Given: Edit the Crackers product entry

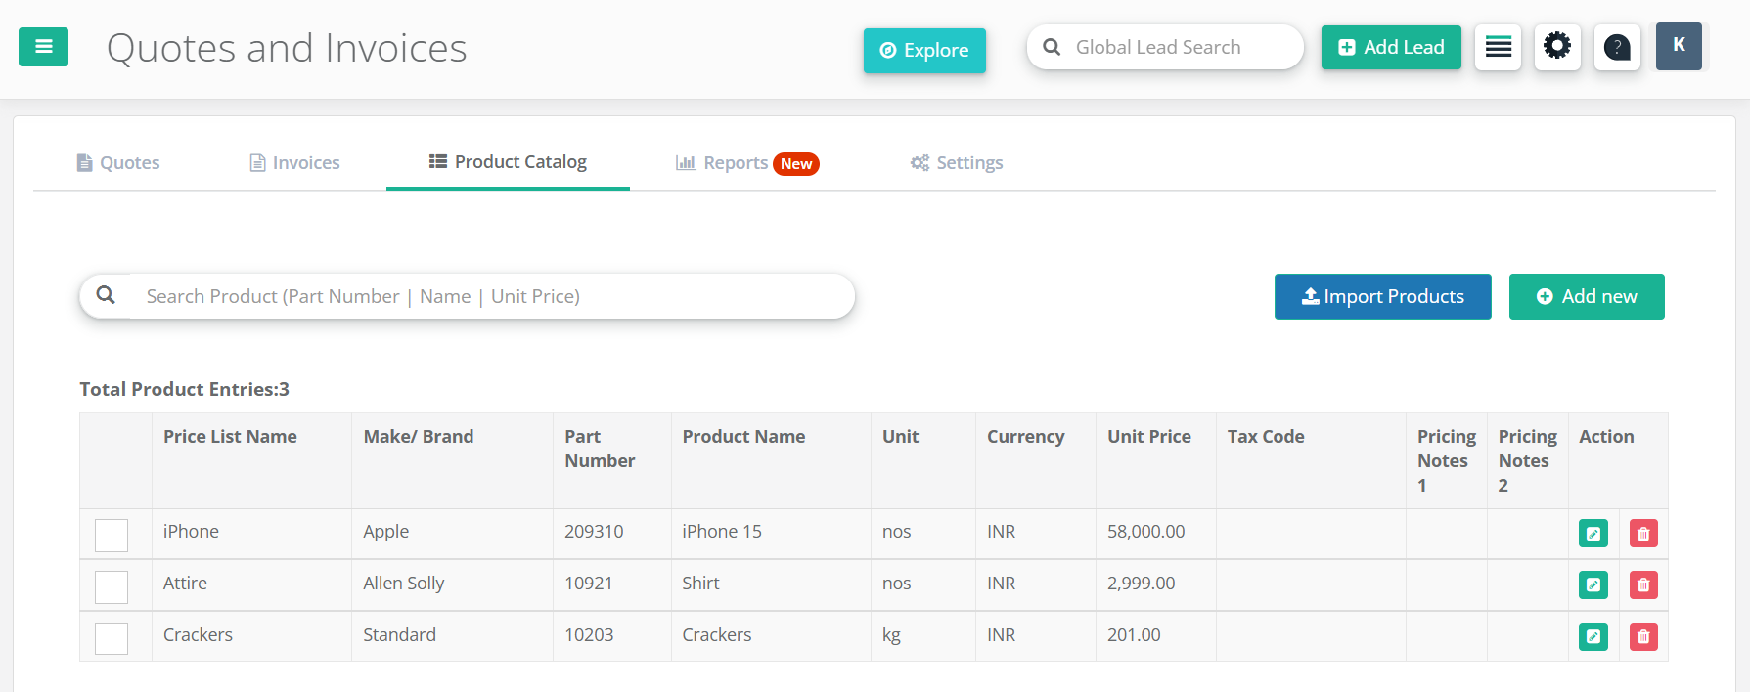Looking at the screenshot, I should [x=1593, y=637].
